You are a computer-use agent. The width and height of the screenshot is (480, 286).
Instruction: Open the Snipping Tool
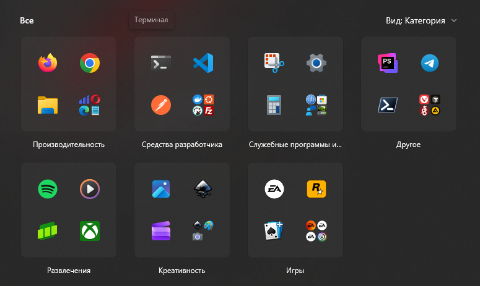pyautogui.click(x=274, y=63)
